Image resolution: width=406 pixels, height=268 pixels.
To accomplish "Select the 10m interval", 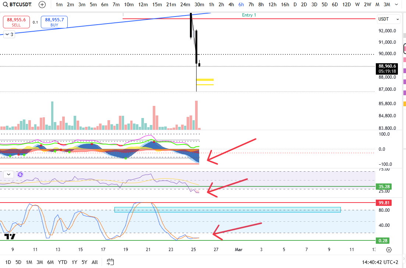I will pyautogui.click(x=129, y=4).
